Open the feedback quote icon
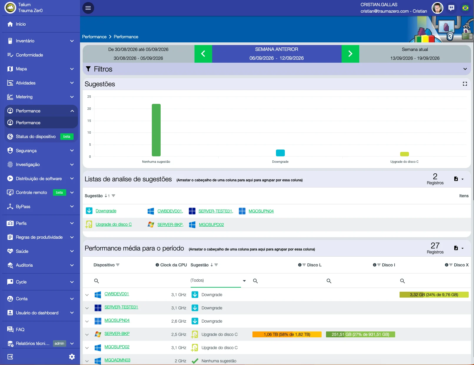474x365 pixels. point(451,8)
